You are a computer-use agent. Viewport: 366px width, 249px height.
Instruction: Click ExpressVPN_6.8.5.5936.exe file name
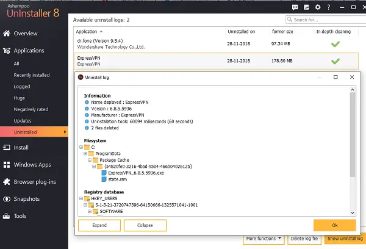[136, 173]
